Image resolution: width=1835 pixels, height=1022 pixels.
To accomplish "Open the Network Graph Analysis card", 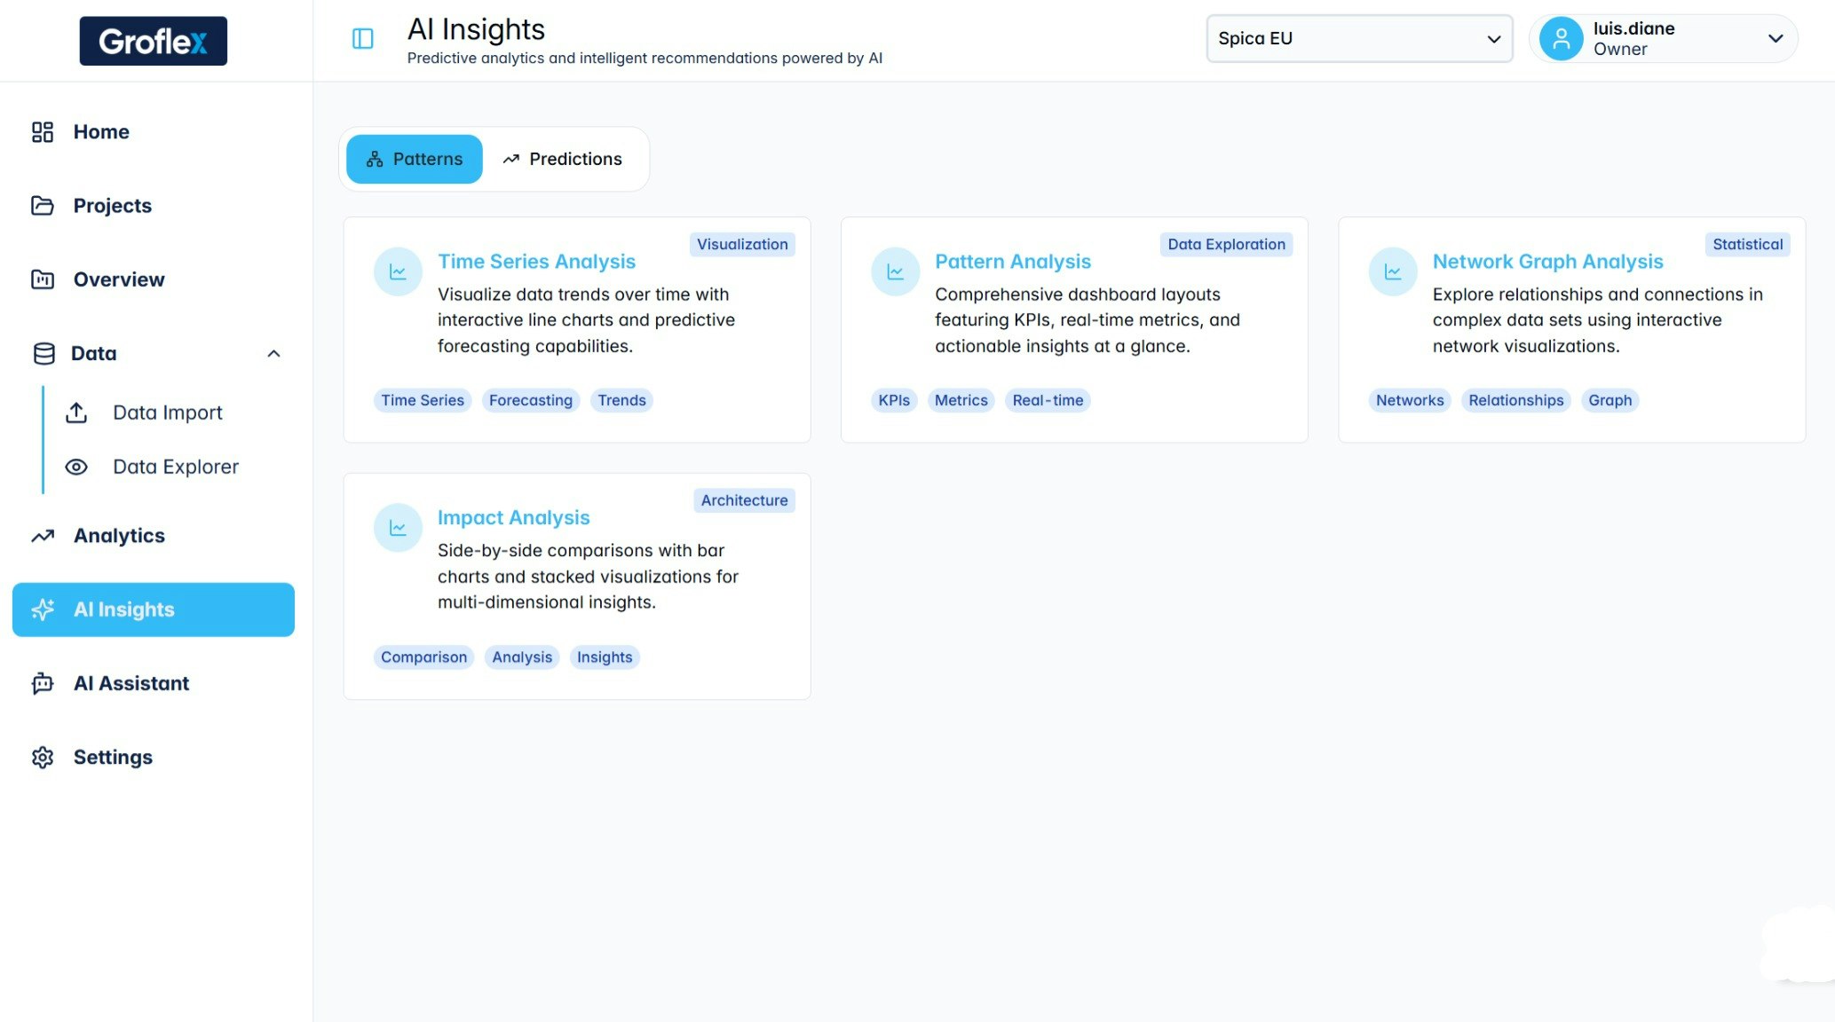I will coord(1547,261).
